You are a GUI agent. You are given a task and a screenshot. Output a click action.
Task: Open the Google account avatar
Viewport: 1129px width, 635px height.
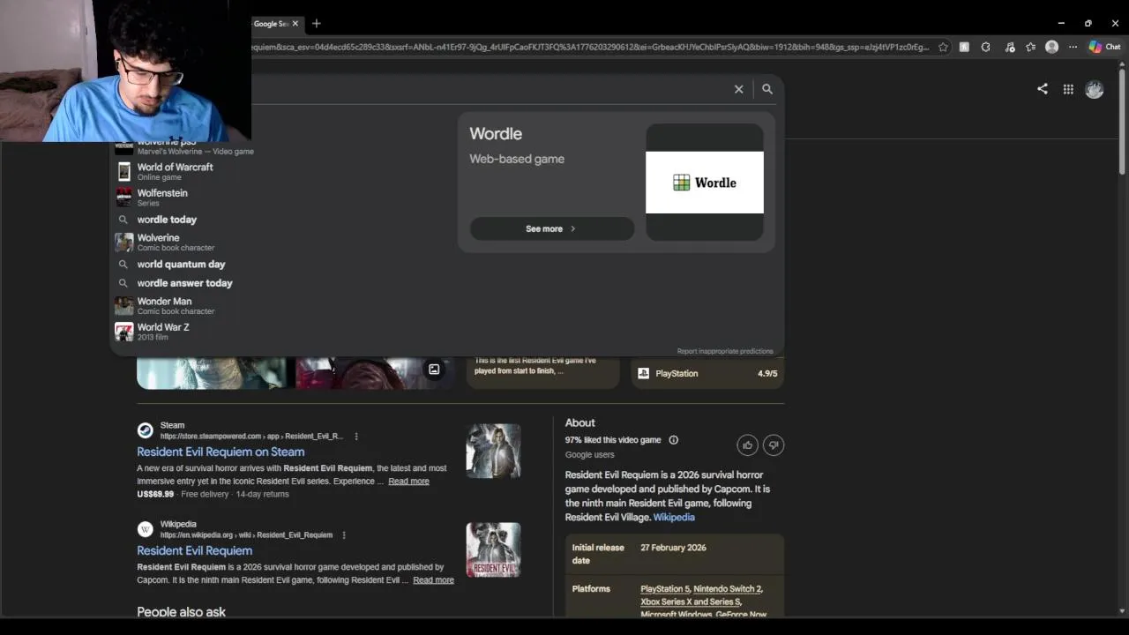coord(1095,89)
